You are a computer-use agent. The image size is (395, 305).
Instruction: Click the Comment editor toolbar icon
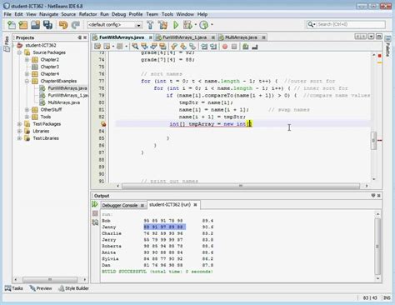(245, 47)
